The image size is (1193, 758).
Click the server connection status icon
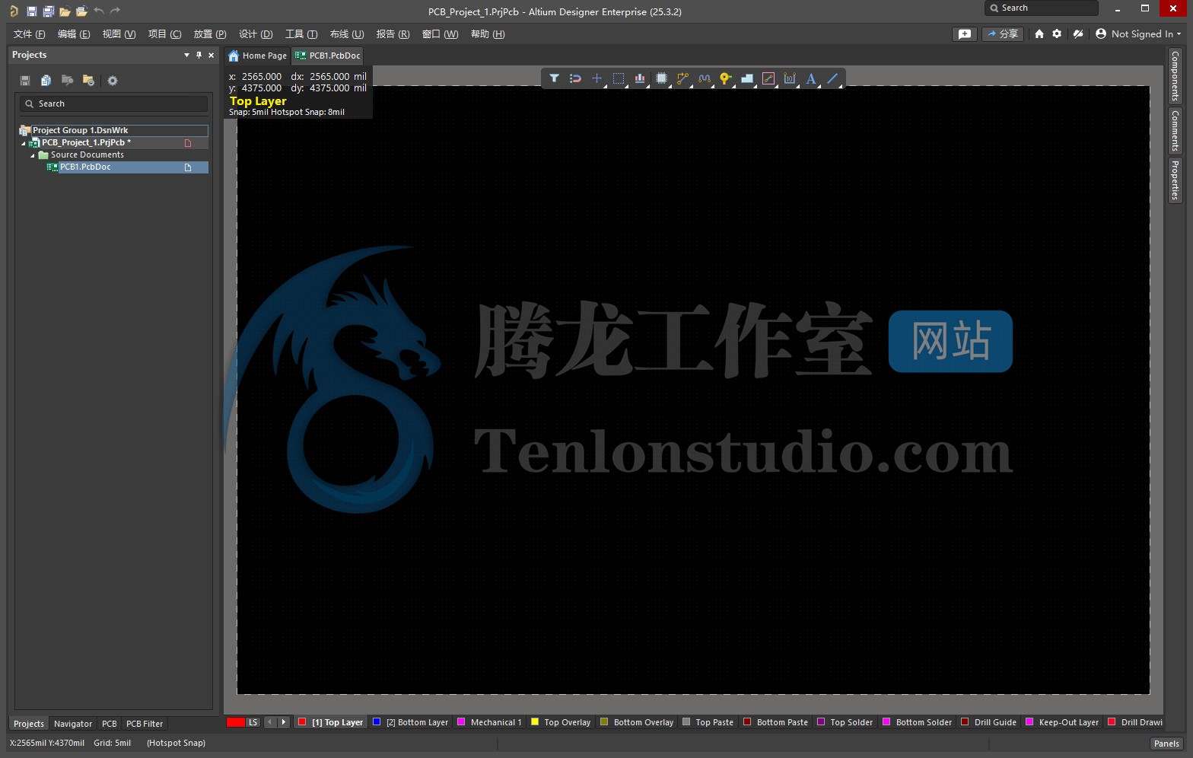pyautogui.click(x=1078, y=33)
